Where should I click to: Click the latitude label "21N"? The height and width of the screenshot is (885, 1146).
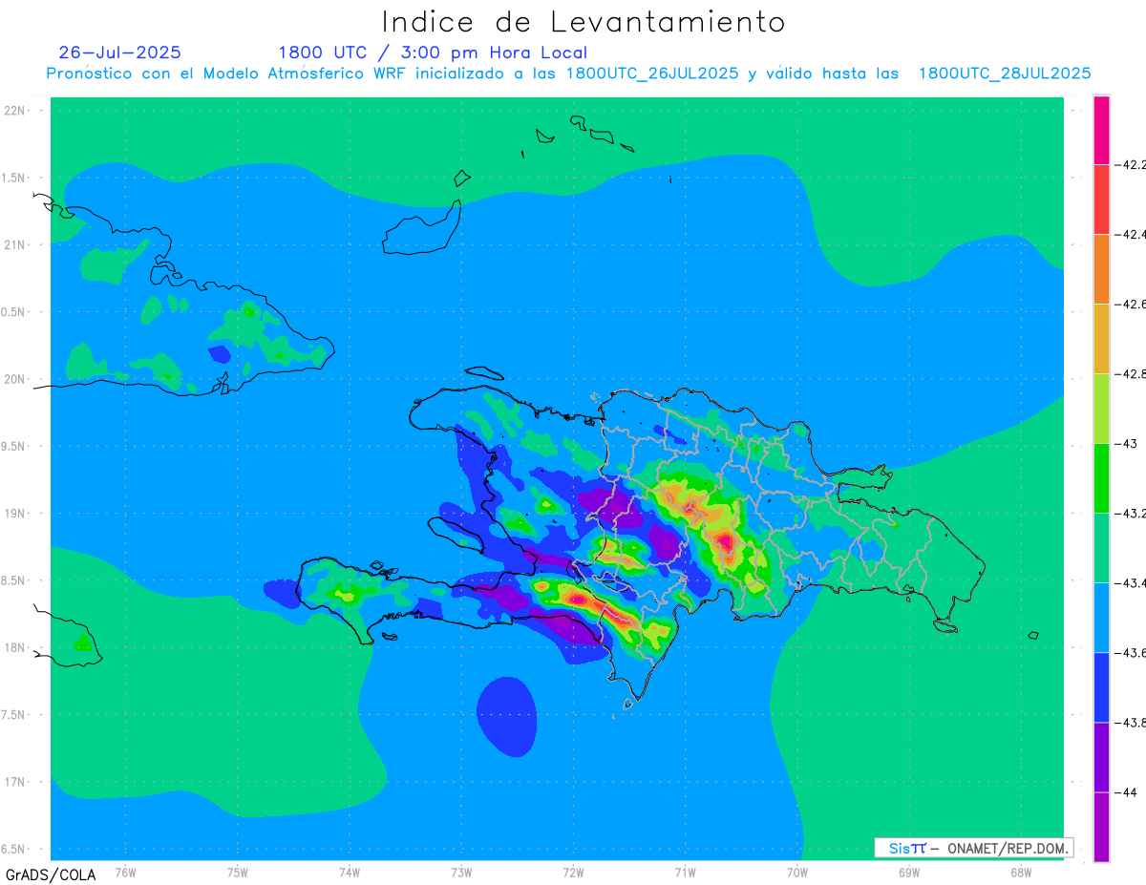[x=14, y=244]
